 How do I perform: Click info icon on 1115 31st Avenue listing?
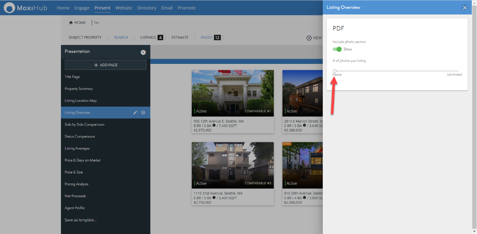(x=214, y=198)
